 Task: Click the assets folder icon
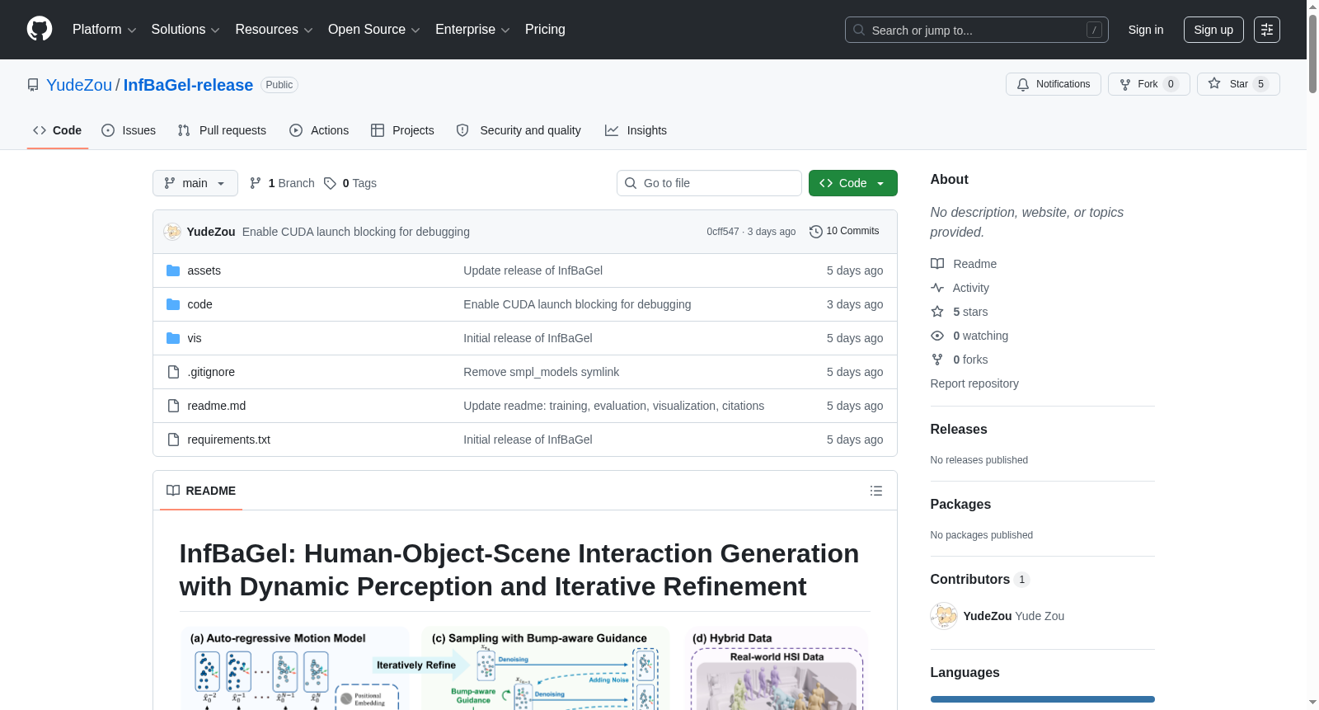tap(173, 270)
